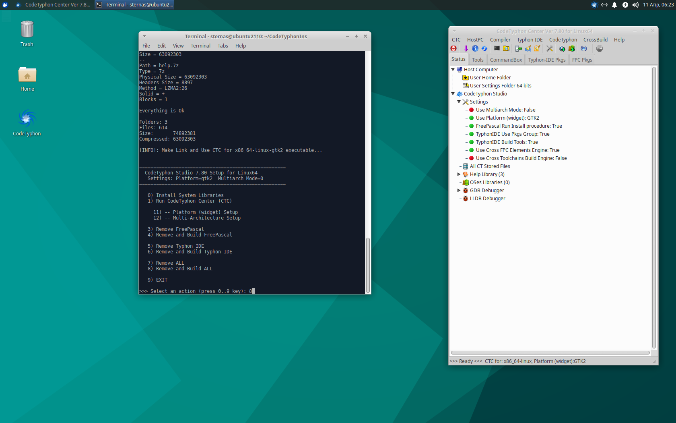Click the gear with green arrow icon
Viewport: 676px width, 423px height.
(562, 49)
